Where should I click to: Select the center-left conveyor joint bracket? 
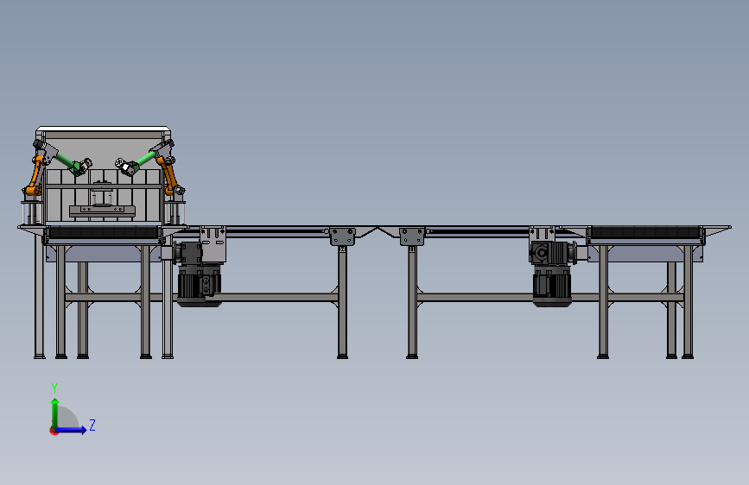(342, 236)
